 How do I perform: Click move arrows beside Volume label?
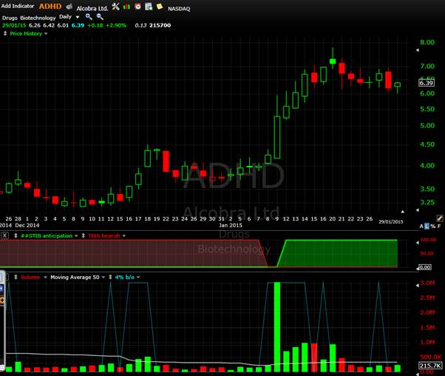[16, 277]
